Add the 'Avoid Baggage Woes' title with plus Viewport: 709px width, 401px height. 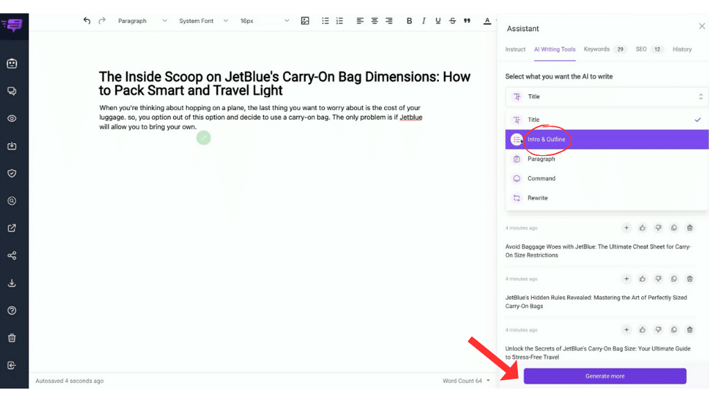point(626,228)
